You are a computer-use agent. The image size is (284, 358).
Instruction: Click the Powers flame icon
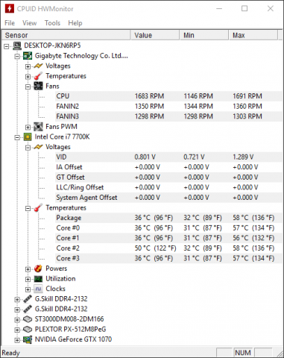pyautogui.click(x=38, y=268)
